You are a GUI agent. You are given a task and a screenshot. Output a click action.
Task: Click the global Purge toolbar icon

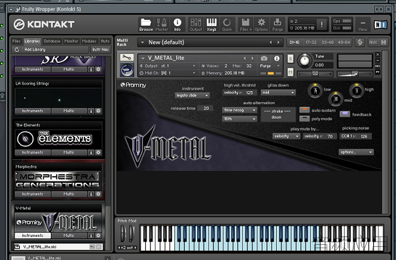coord(278,24)
